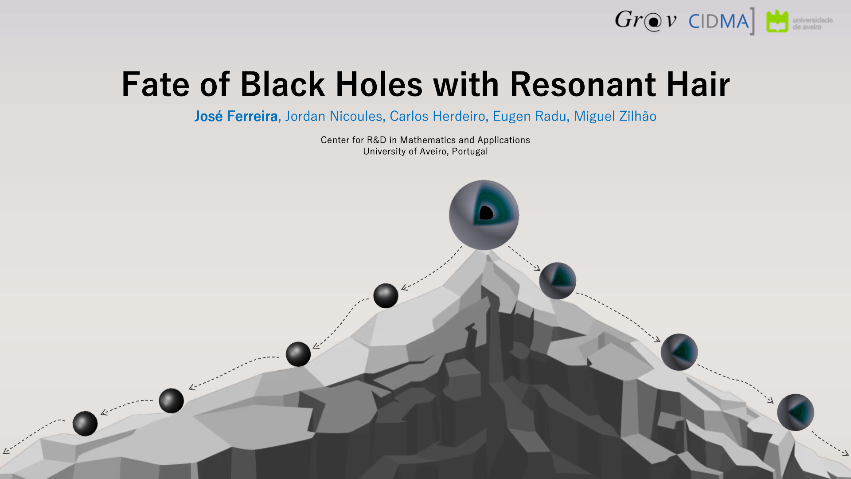Select the small black sphere near the summit left
851x479 pixels.
click(x=386, y=295)
